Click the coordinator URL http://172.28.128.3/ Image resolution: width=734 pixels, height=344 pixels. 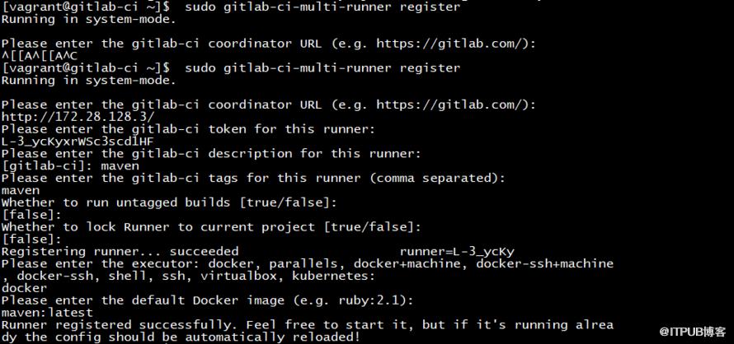coord(78,117)
